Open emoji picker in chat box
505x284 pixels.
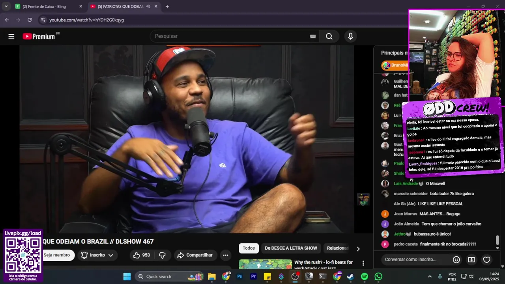[x=456, y=260]
